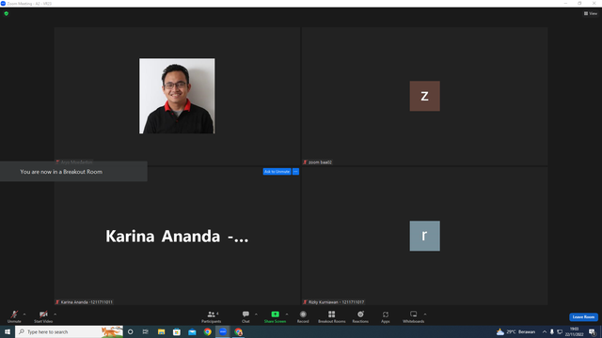Open the Windows Start menu
Image resolution: width=602 pixels, height=338 pixels.
8,331
